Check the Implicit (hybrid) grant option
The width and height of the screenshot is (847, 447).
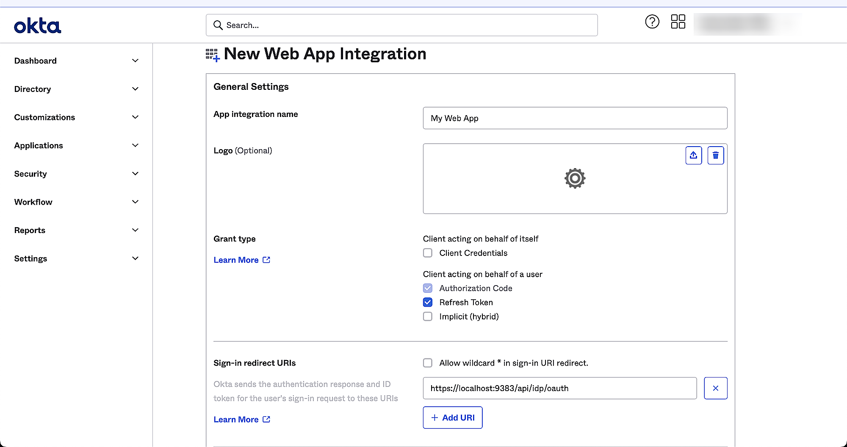pyautogui.click(x=428, y=317)
